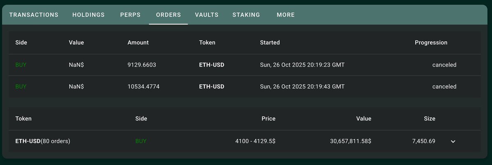This screenshot has width=492, height=165.
Task: Click ETH-USD token in the 10534.4774 order
Action: [x=211, y=87]
